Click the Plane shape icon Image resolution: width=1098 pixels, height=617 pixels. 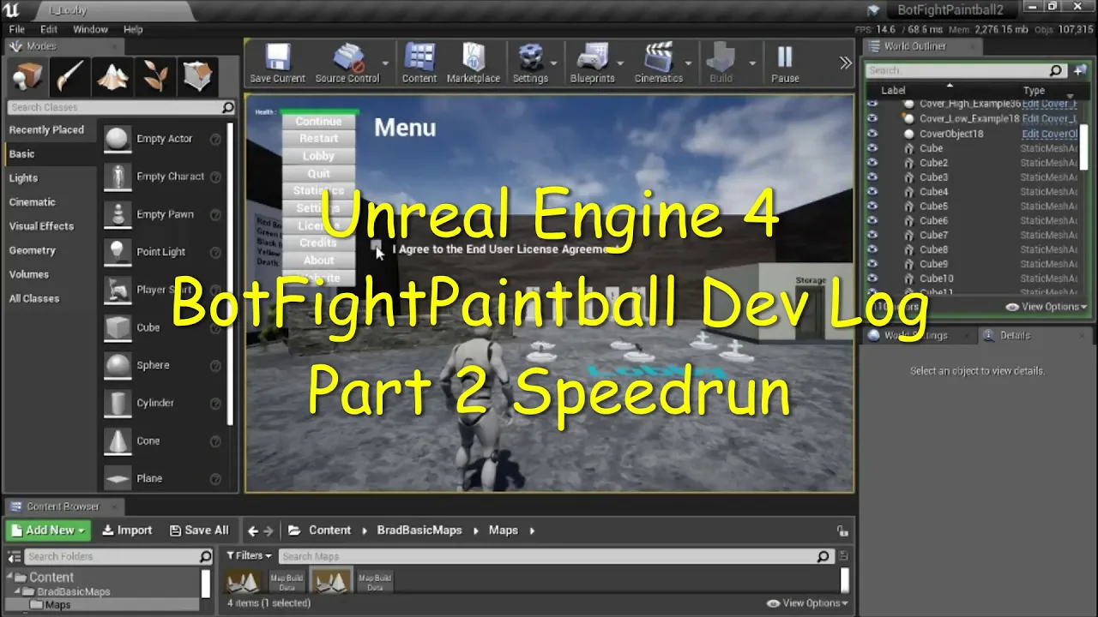coord(118,478)
